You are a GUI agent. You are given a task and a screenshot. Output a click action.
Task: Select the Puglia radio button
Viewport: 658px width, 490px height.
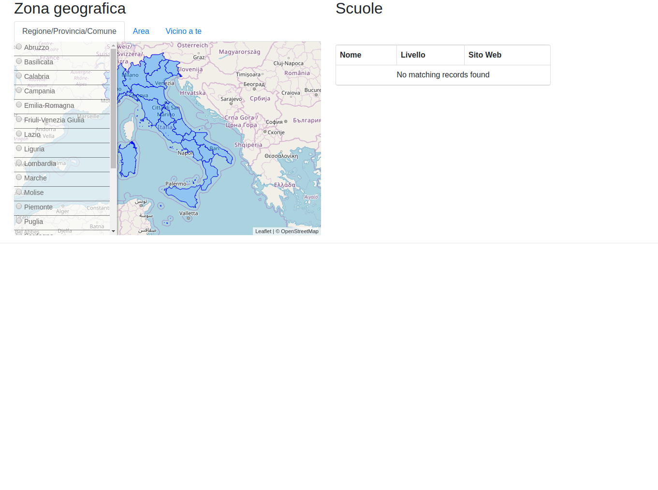19,221
